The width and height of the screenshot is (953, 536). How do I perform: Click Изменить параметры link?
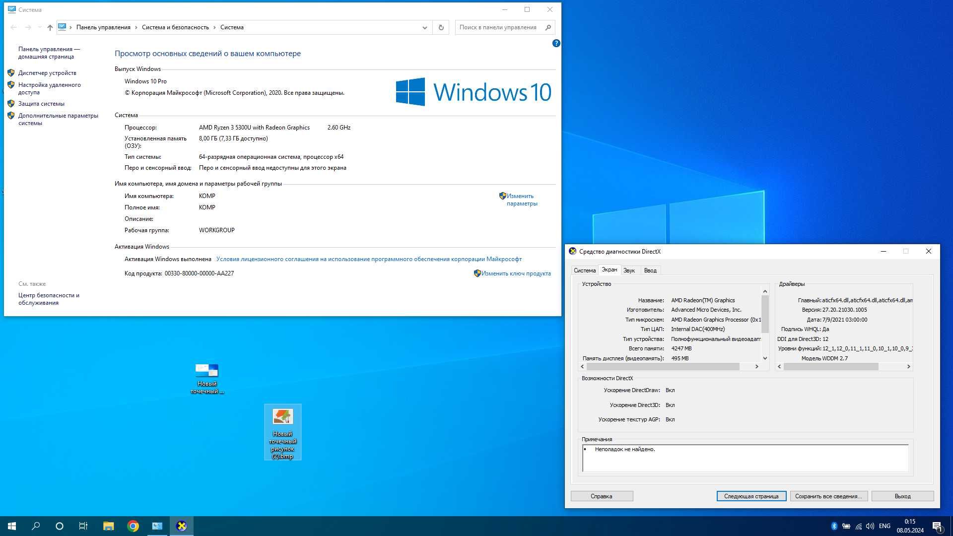(x=522, y=200)
